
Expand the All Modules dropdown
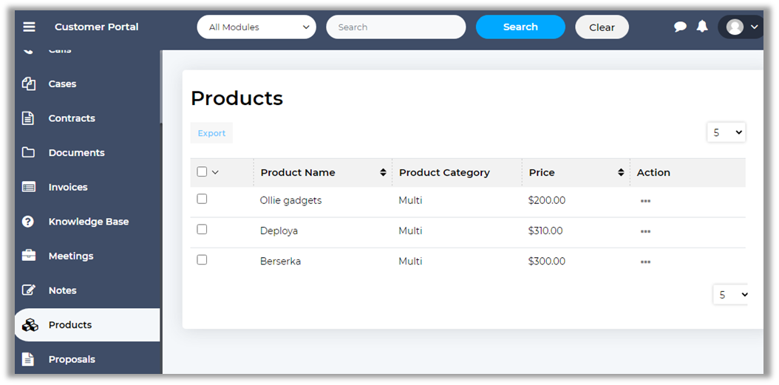[x=256, y=27]
